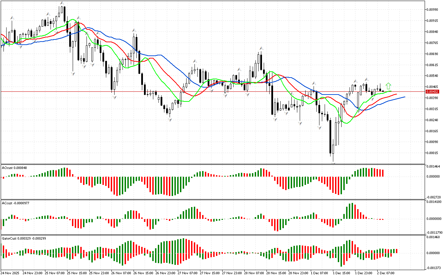Select the GatorCust indicator label

pyautogui.click(x=24, y=238)
